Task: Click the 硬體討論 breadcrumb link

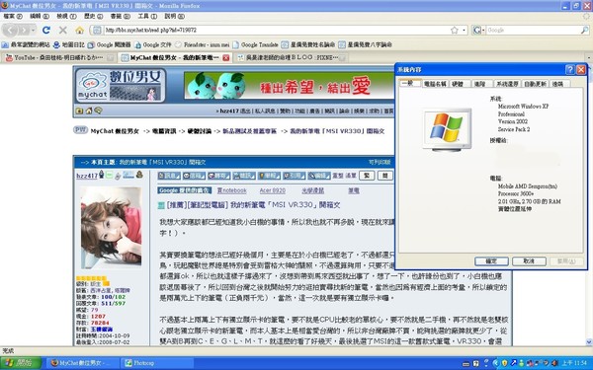Action: tap(200, 131)
